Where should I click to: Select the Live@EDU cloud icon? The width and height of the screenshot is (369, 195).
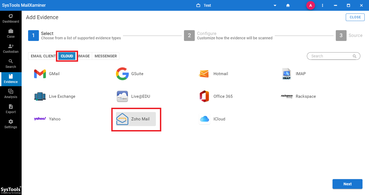122,96
